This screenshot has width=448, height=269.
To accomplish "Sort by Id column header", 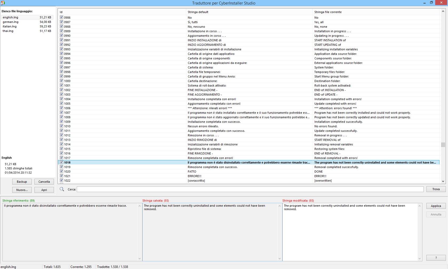I will (x=122, y=12).
